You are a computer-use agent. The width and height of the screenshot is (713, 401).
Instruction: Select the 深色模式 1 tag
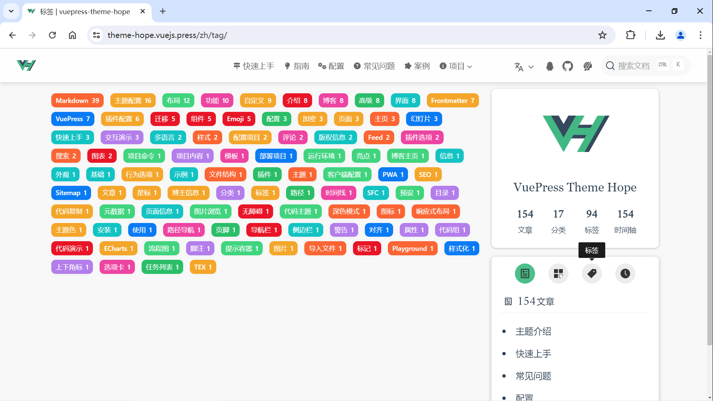pyautogui.click(x=349, y=211)
